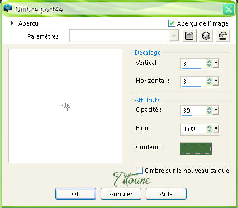This screenshot has height=208, width=238.
Task: Expand the Aperçu disclosure triangle
Action: click(x=12, y=23)
